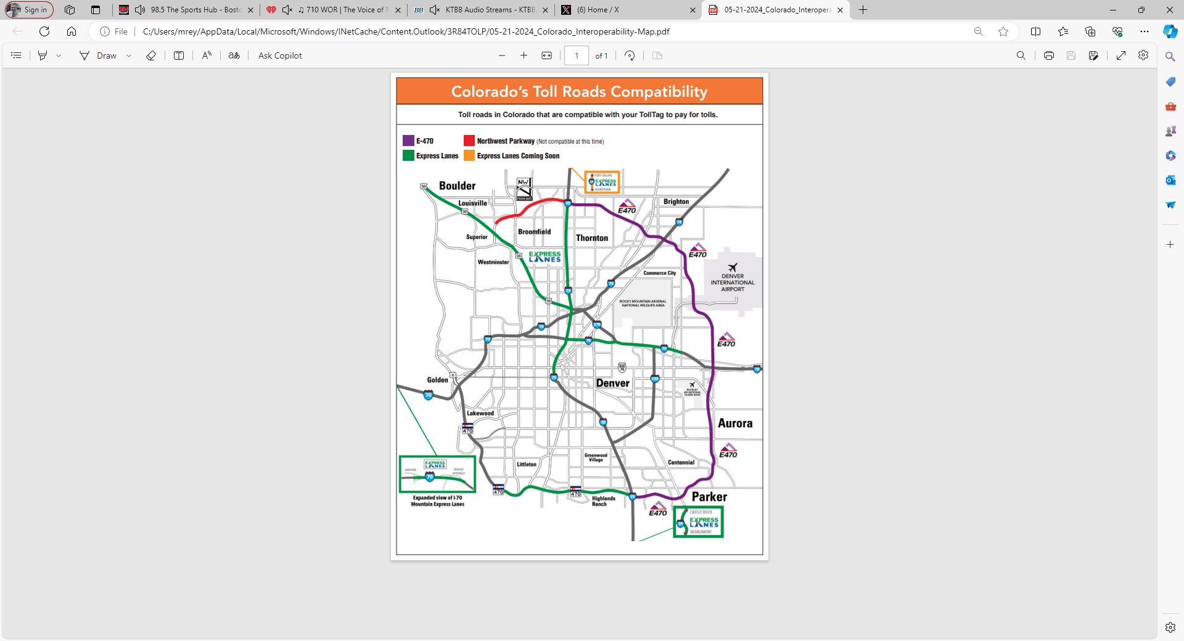Open sidebar Tools briefcase icon

[1170, 106]
